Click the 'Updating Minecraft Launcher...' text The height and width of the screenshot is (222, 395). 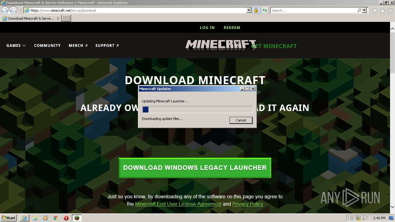pyautogui.click(x=165, y=101)
